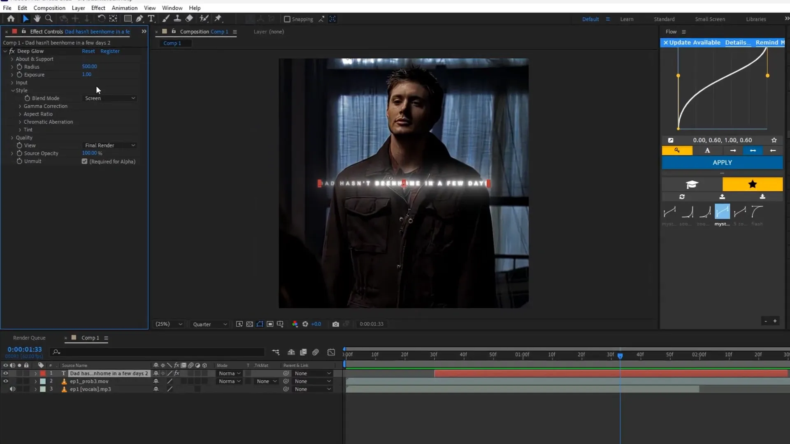Toggle Unmult Required for Alpha checkbox
790x444 pixels.
[x=84, y=161]
